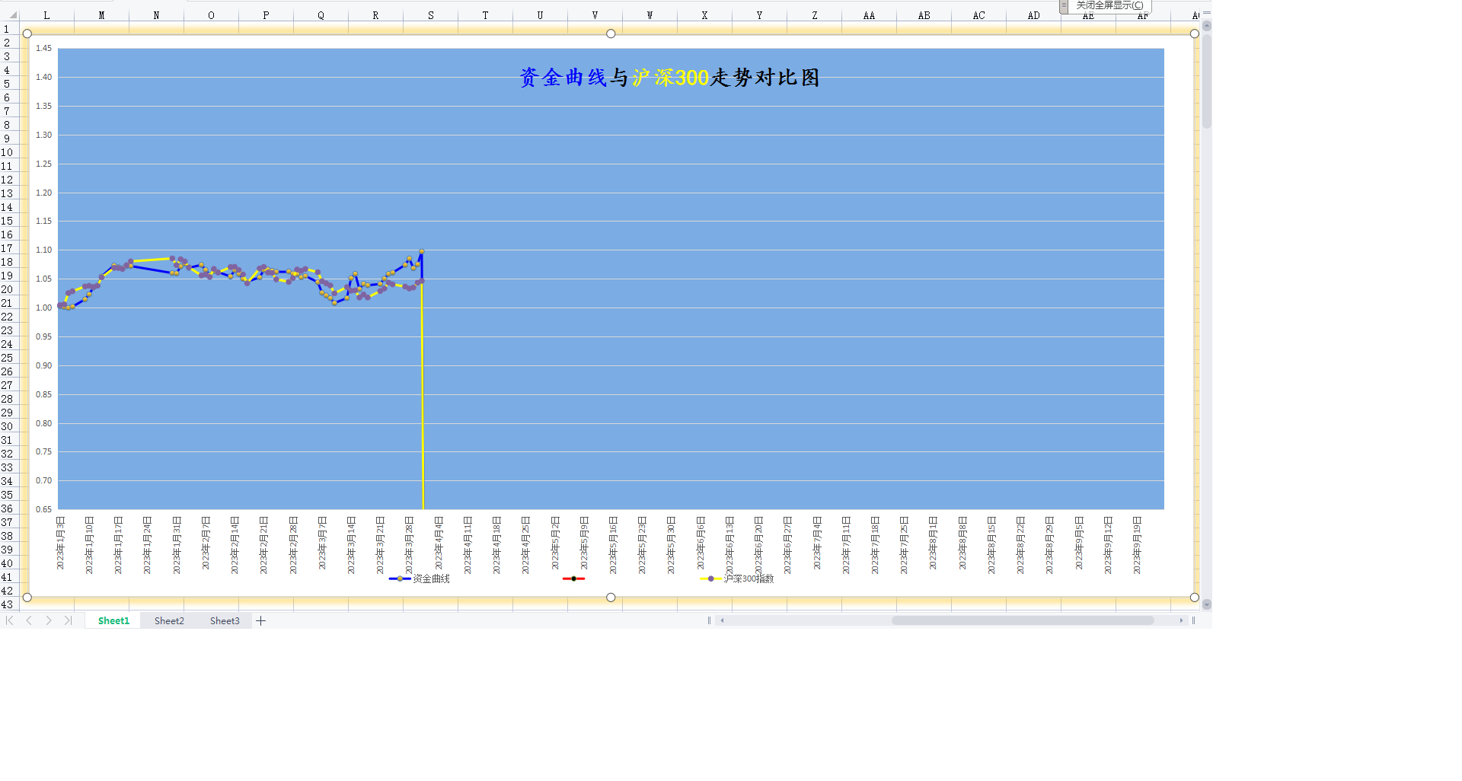Click the horizontal scrollbar thumb
The image size is (1462, 781).
[x=1022, y=621]
